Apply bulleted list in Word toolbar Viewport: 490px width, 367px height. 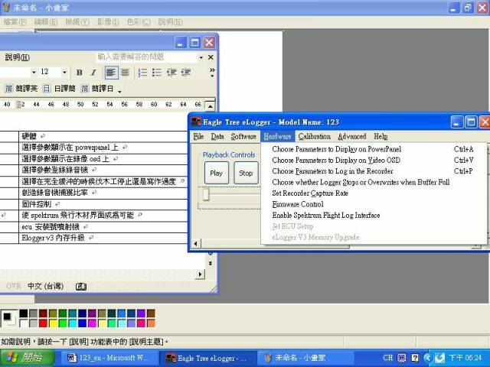pos(156,73)
